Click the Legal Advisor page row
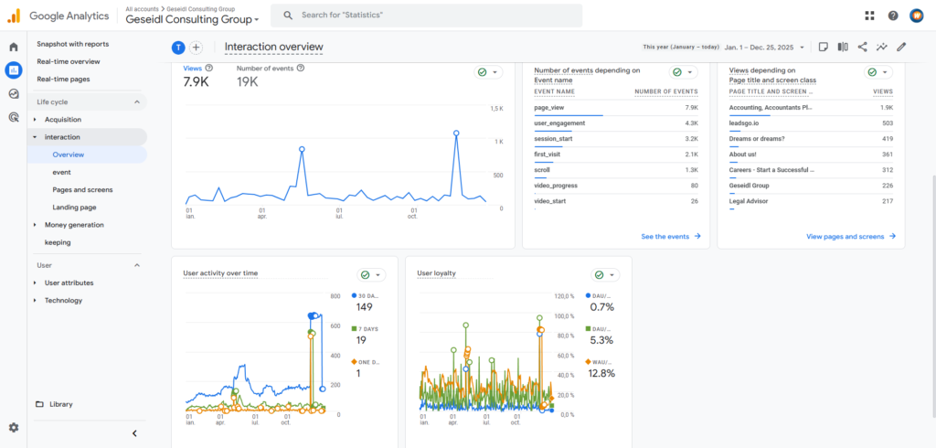The image size is (936, 448). 812,201
